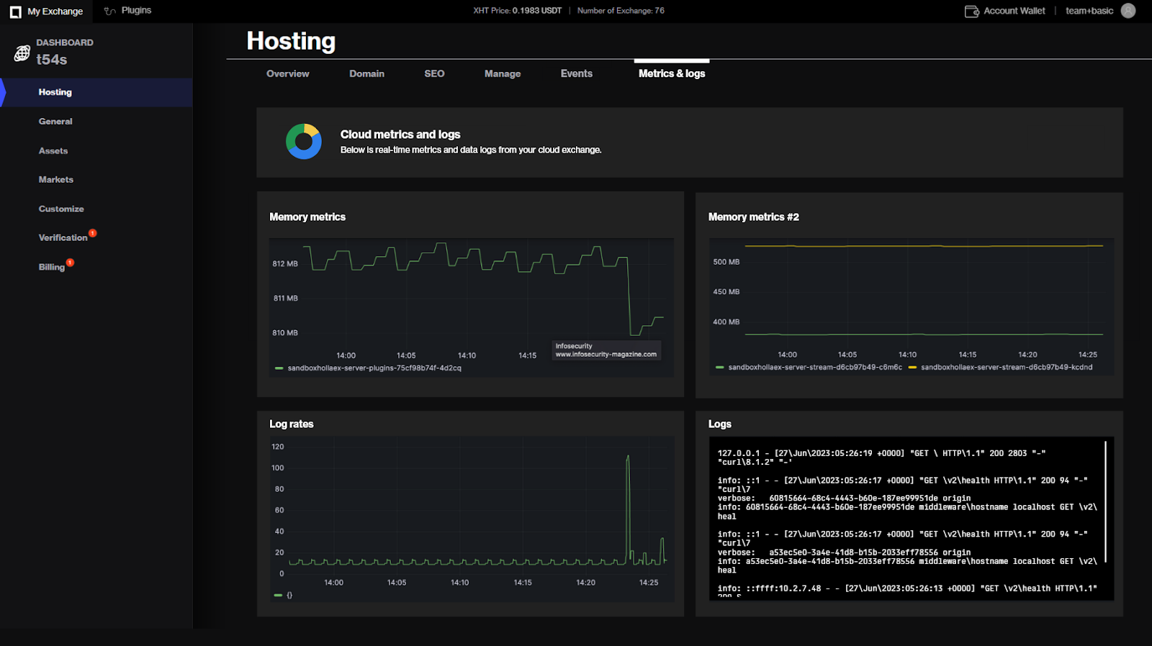Screen dimensions: 1152x646
Task: Click the Plugins icon in top bar
Action: point(110,11)
